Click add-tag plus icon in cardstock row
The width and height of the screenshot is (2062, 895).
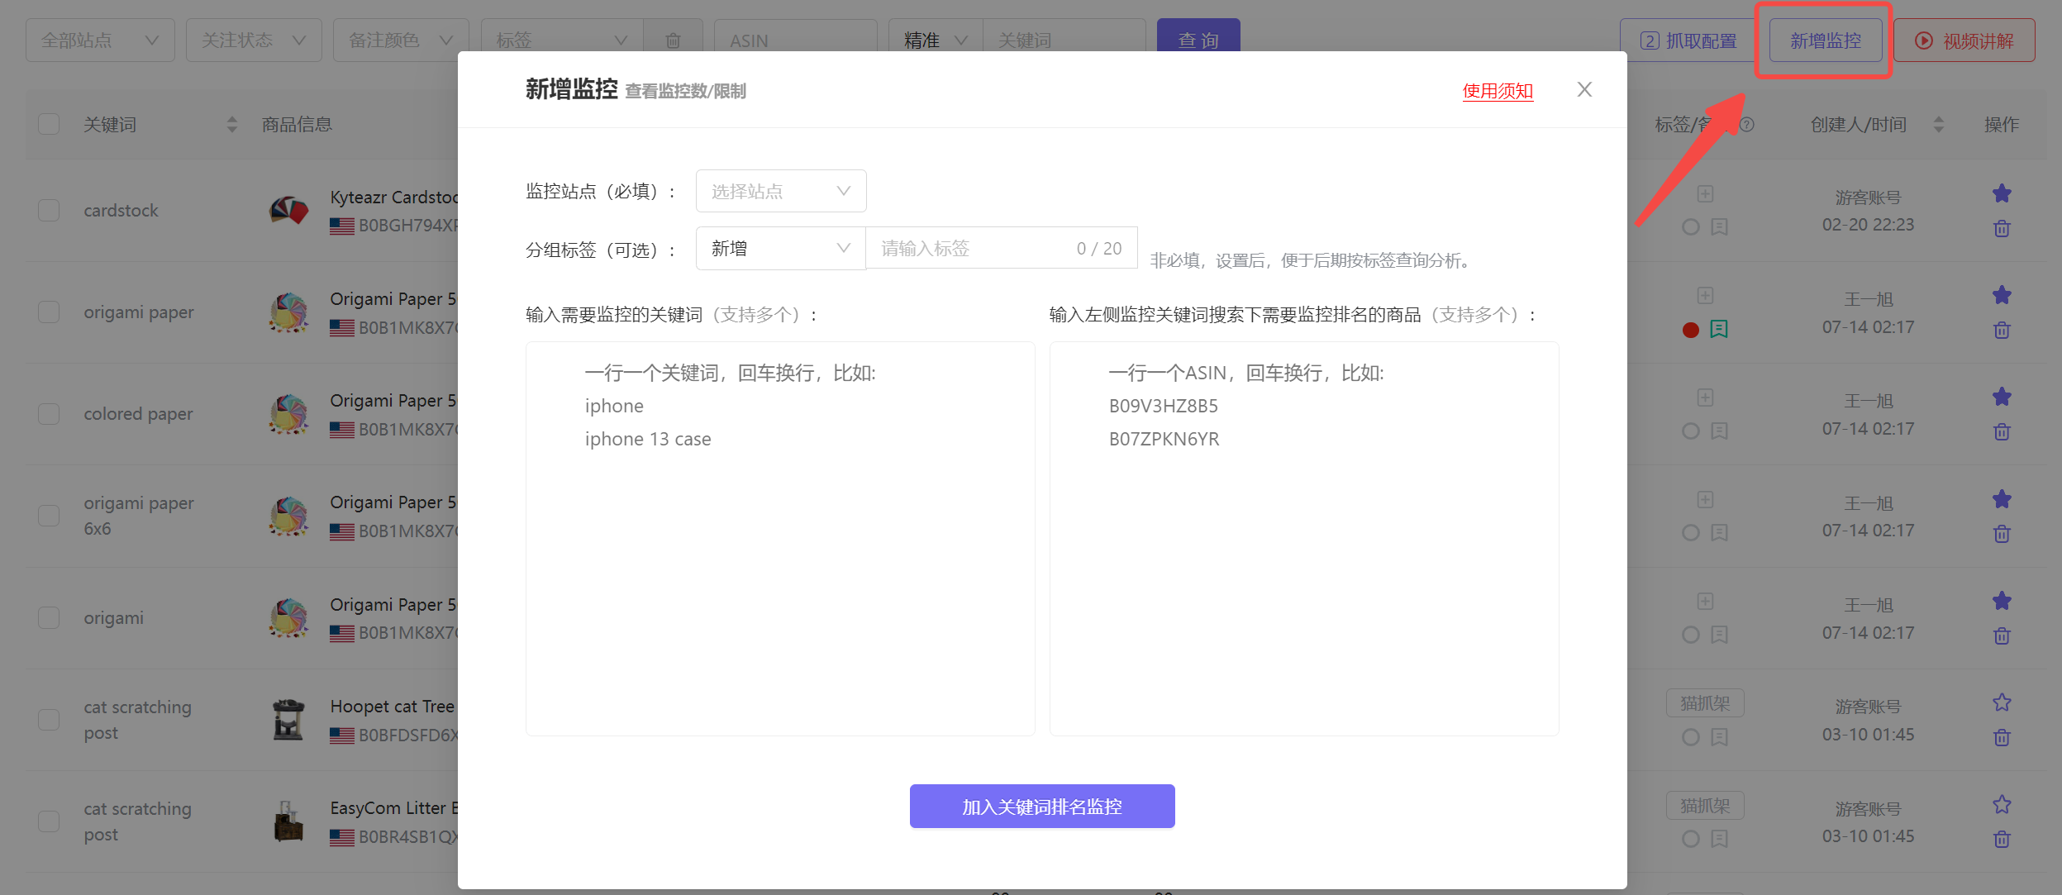pos(1705,194)
